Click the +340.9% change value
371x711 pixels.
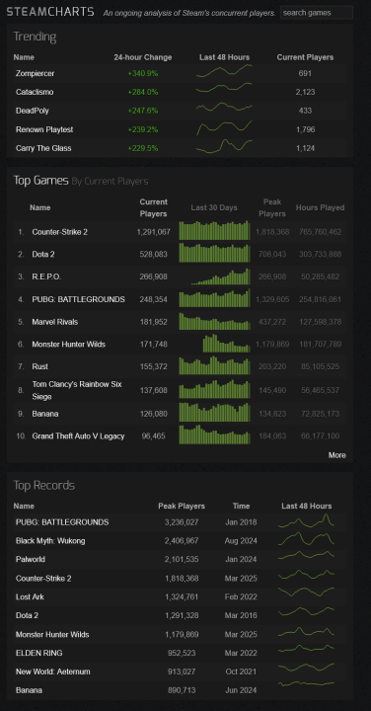[143, 73]
